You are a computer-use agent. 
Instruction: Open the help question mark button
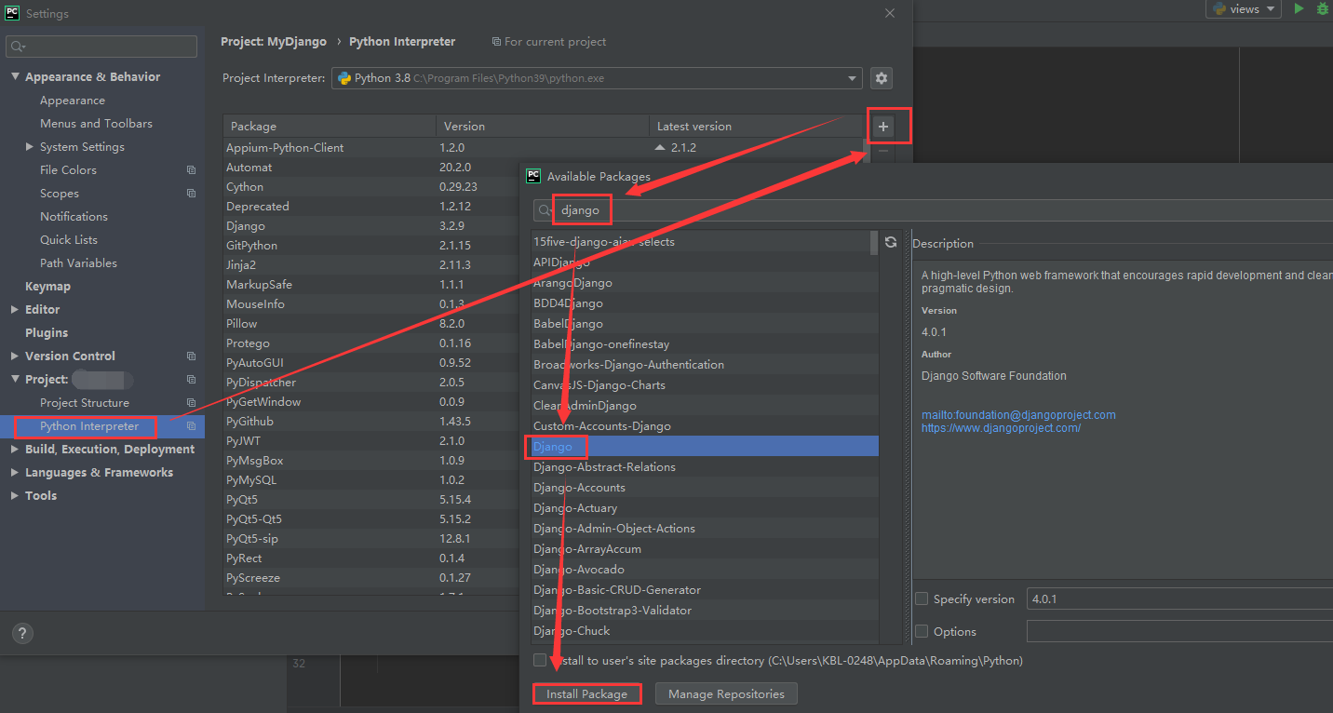tap(22, 633)
